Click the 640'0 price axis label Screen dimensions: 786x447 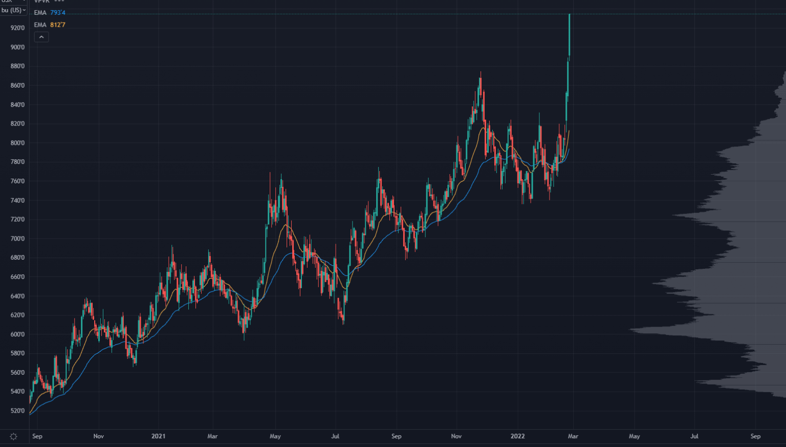17,296
